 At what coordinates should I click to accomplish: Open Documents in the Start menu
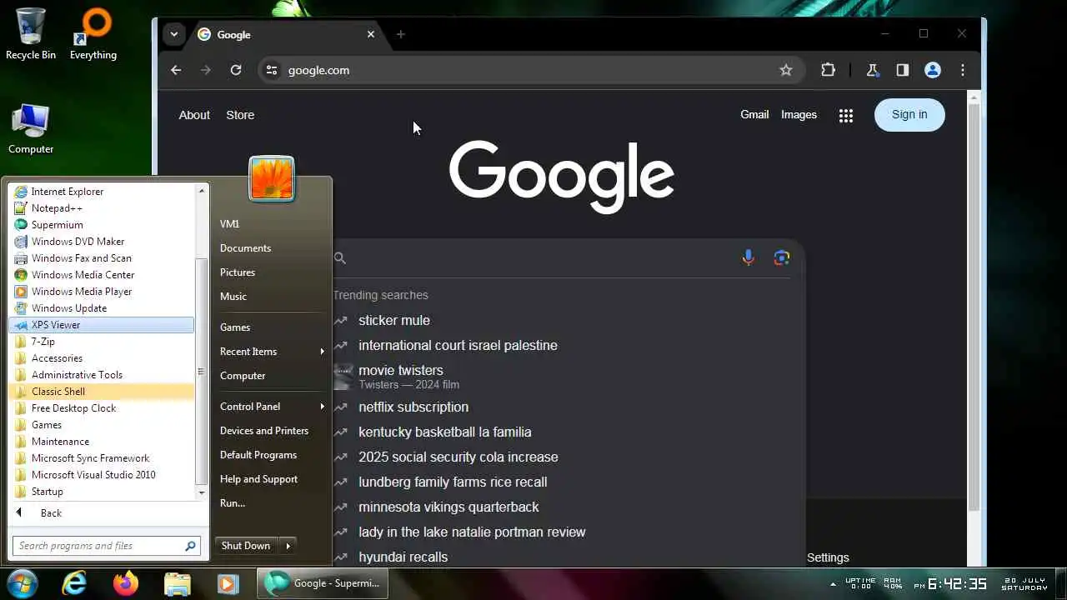245,248
